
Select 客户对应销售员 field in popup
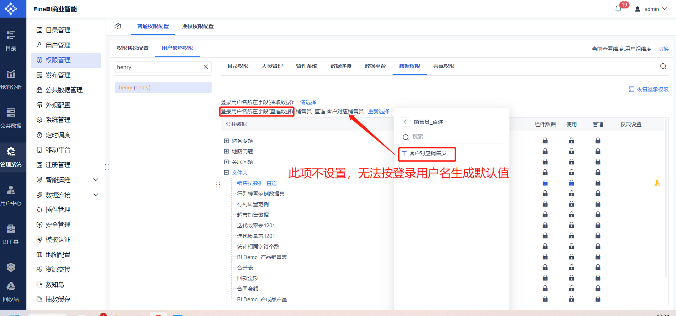(x=427, y=153)
